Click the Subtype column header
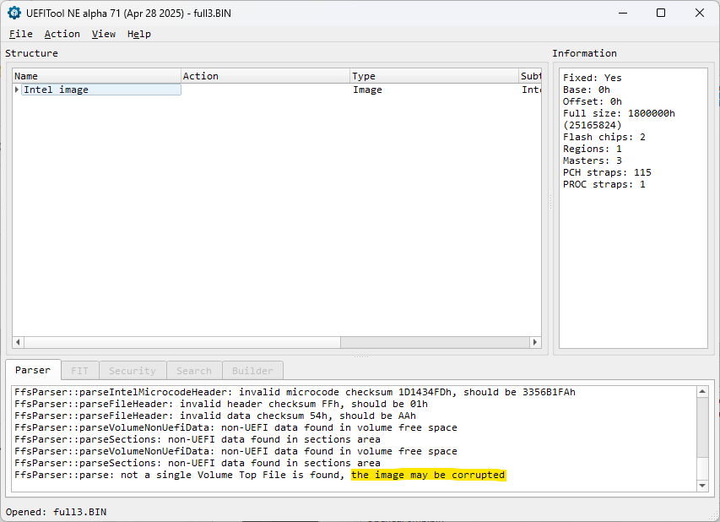720x522 pixels. 530,76
